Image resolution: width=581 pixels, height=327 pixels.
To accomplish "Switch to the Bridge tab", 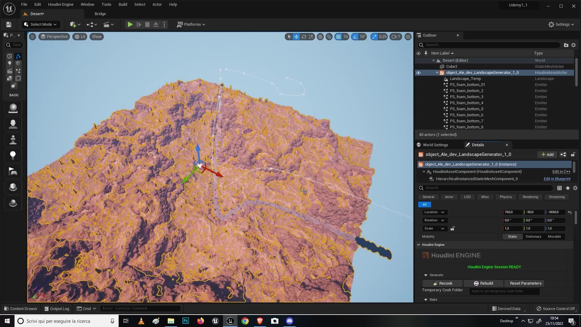I will [100, 14].
